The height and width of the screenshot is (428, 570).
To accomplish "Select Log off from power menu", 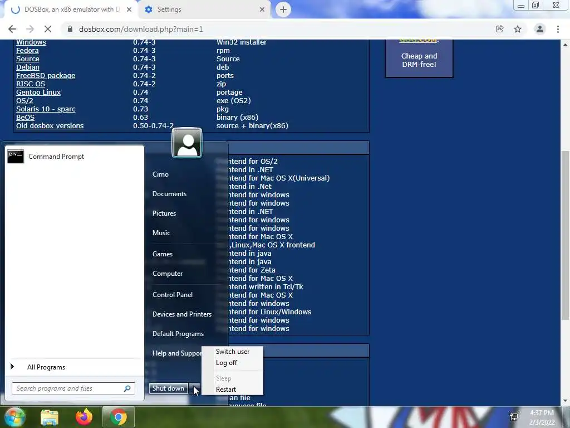I will [227, 363].
